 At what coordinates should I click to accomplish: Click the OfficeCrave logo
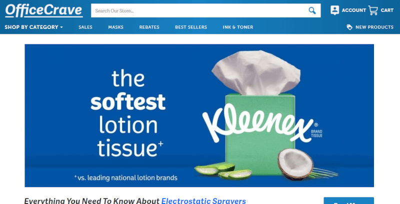click(x=44, y=10)
